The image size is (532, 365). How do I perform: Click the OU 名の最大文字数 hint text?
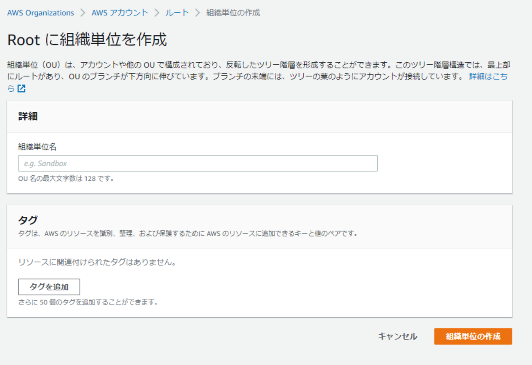coord(66,179)
